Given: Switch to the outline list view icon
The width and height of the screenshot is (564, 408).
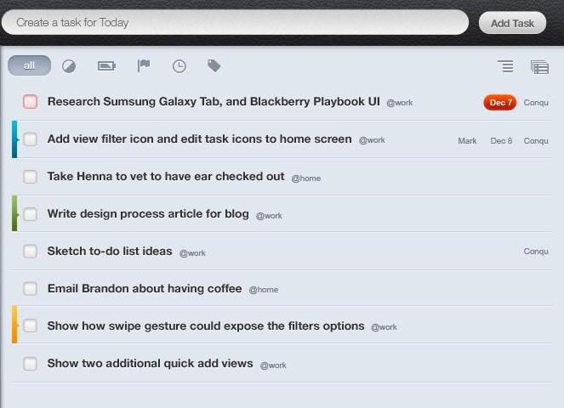Looking at the screenshot, I should pyautogui.click(x=505, y=66).
